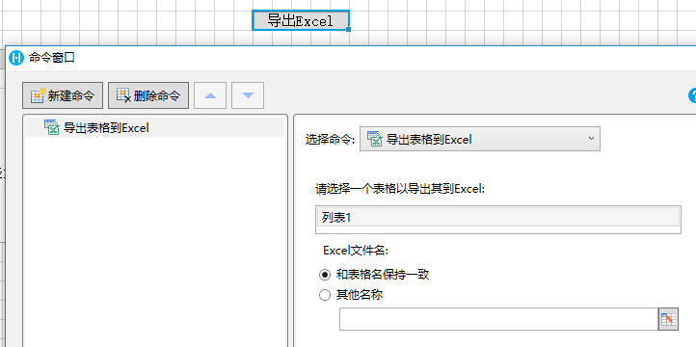
Task: Select the 导出Excel button cell on the canvas
Action: 301,20
